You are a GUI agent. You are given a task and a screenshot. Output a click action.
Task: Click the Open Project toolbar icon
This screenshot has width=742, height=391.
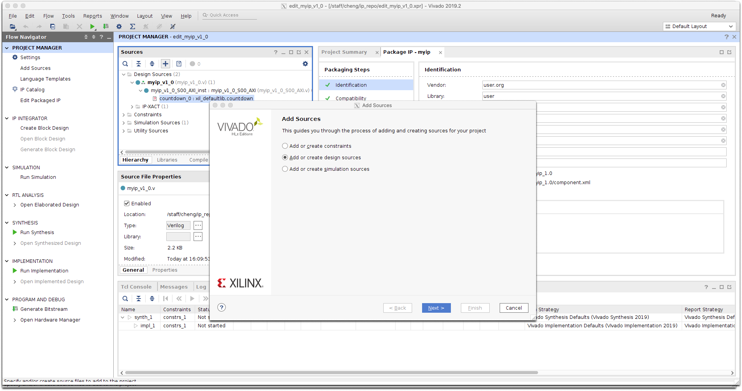pyautogui.click(x=13, y=26)
